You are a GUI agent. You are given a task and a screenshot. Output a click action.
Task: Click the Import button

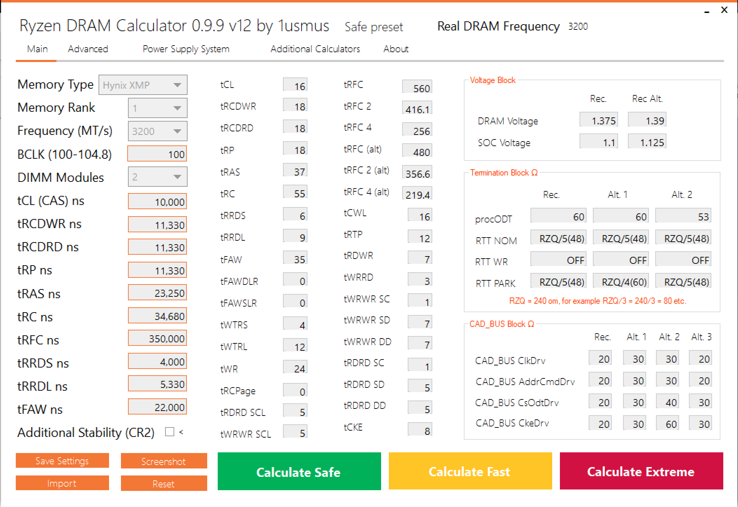pyautogui.click(x=62, y=483)
